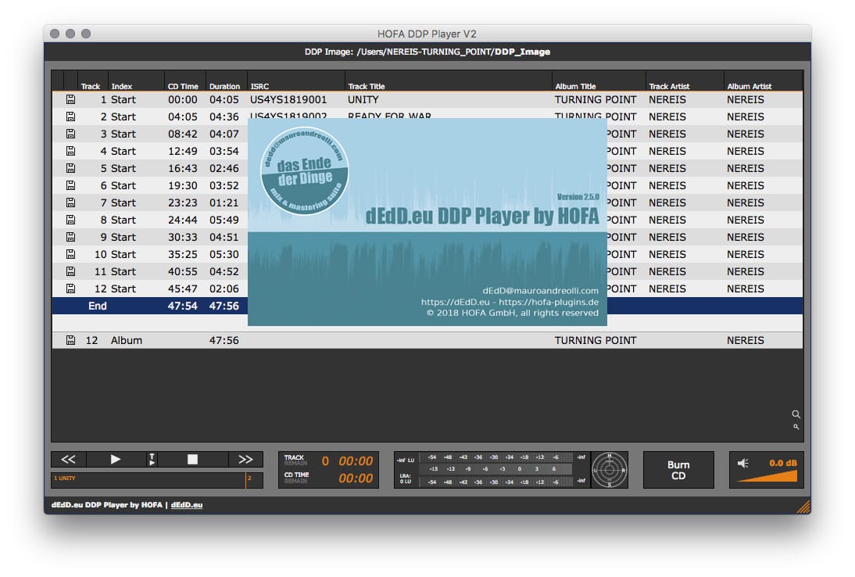Click duration 04:51 on track 9
The width and height of the screenshot is (855, 577).
[224, 237]
